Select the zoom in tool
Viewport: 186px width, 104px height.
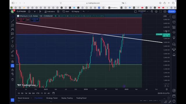[x=12, y=56]
